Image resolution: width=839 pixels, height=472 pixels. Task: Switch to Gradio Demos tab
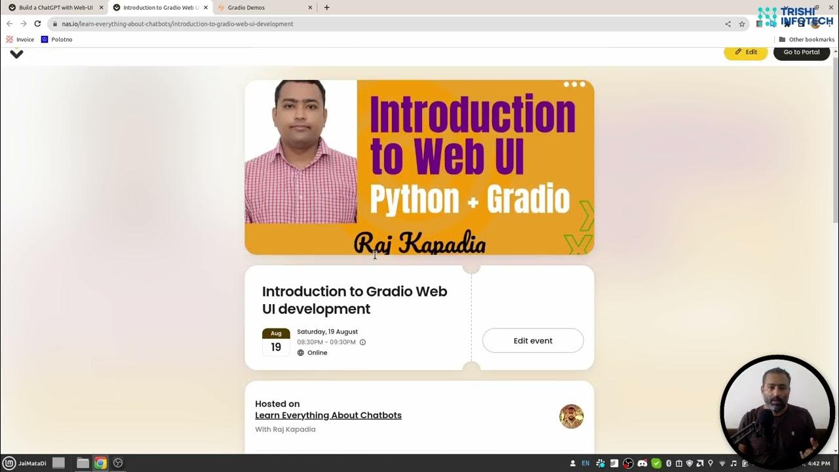tap(265, 7)
